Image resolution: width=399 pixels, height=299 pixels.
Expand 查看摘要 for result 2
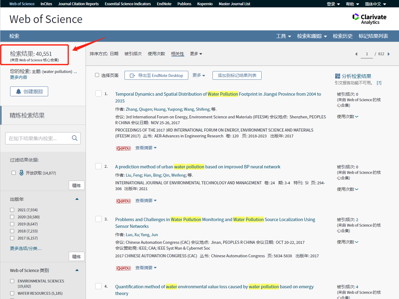click(x=146, y=201)
